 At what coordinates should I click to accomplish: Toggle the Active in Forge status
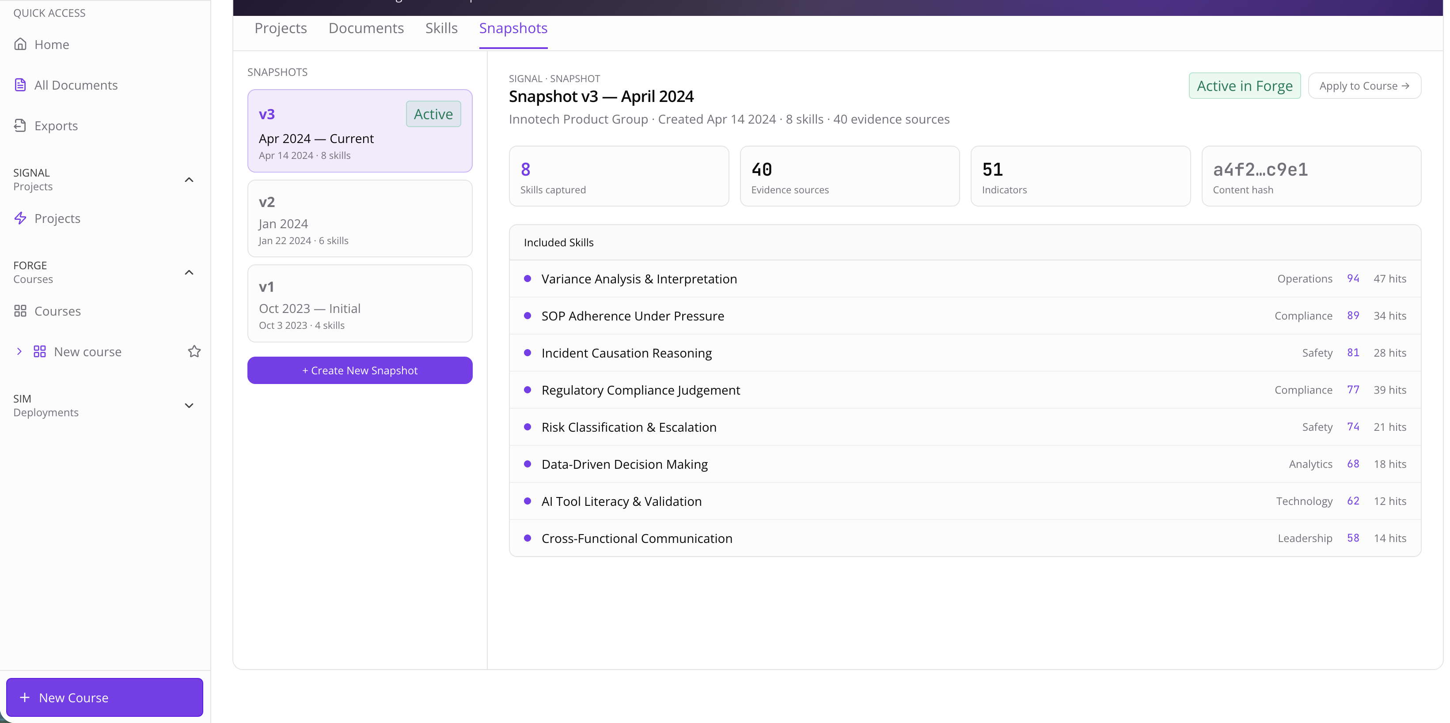point(1244,86)
